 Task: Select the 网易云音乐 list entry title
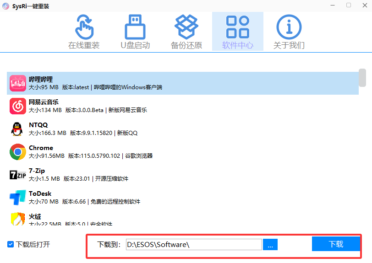pyautogui.click(x=44, y=102)
